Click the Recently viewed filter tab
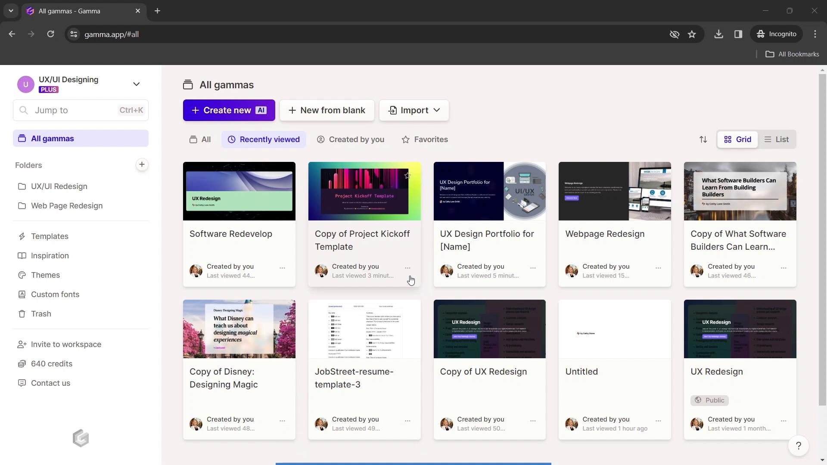Viewport: 827px width, 465px height. (263, 139)
